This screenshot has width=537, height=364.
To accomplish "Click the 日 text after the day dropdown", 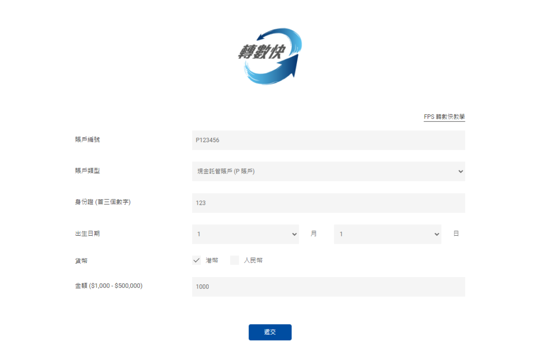I will pyautogui.click(x=456, y=234).
